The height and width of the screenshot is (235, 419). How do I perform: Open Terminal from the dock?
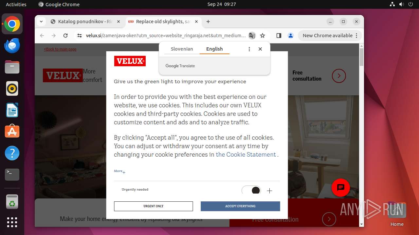(x=12, y=174)
